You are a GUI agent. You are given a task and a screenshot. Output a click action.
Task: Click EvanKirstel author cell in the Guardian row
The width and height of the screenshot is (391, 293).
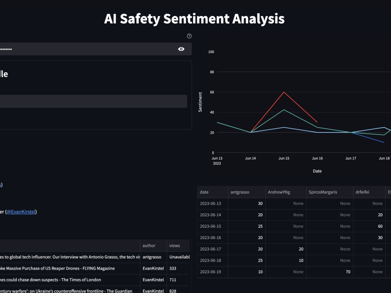coord(153,290)
